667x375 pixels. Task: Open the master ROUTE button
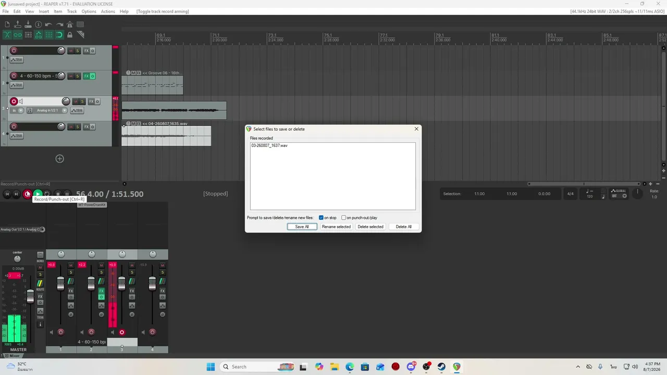[x=40, y=283]
